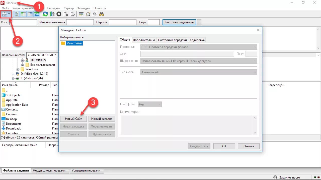Expand the Windows folder tree node

(18, 69)
